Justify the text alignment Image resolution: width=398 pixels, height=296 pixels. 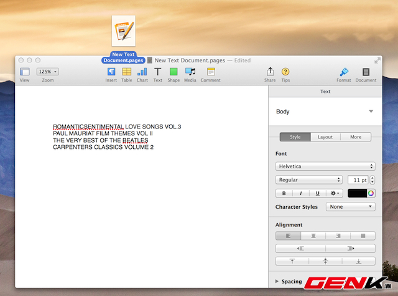point(363,236)
